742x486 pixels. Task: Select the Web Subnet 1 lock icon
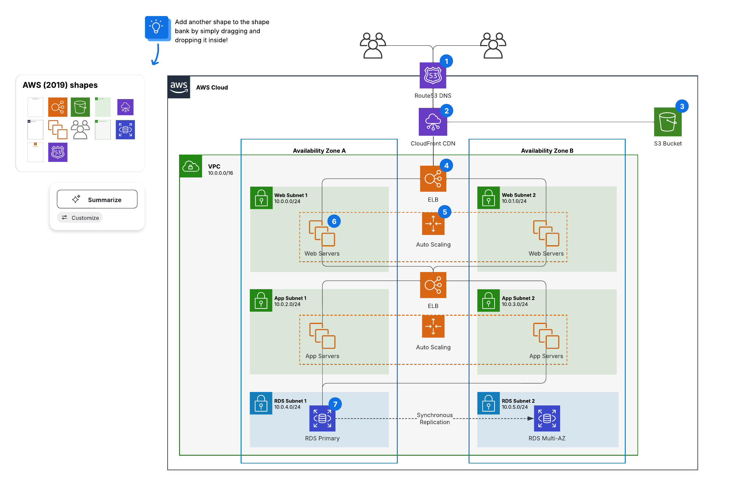pos(262,198)
